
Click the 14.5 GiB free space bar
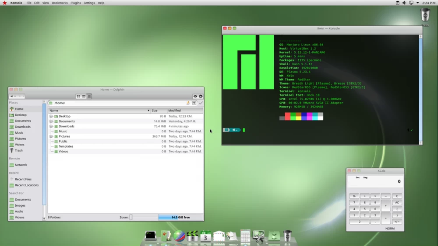click(180, 217)
